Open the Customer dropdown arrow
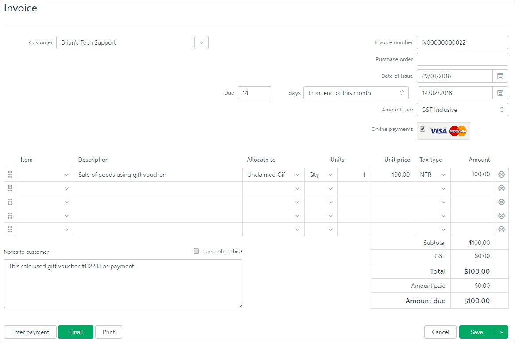Image resolution: width=515 pixels, height=343 pixels. (201, 42)
